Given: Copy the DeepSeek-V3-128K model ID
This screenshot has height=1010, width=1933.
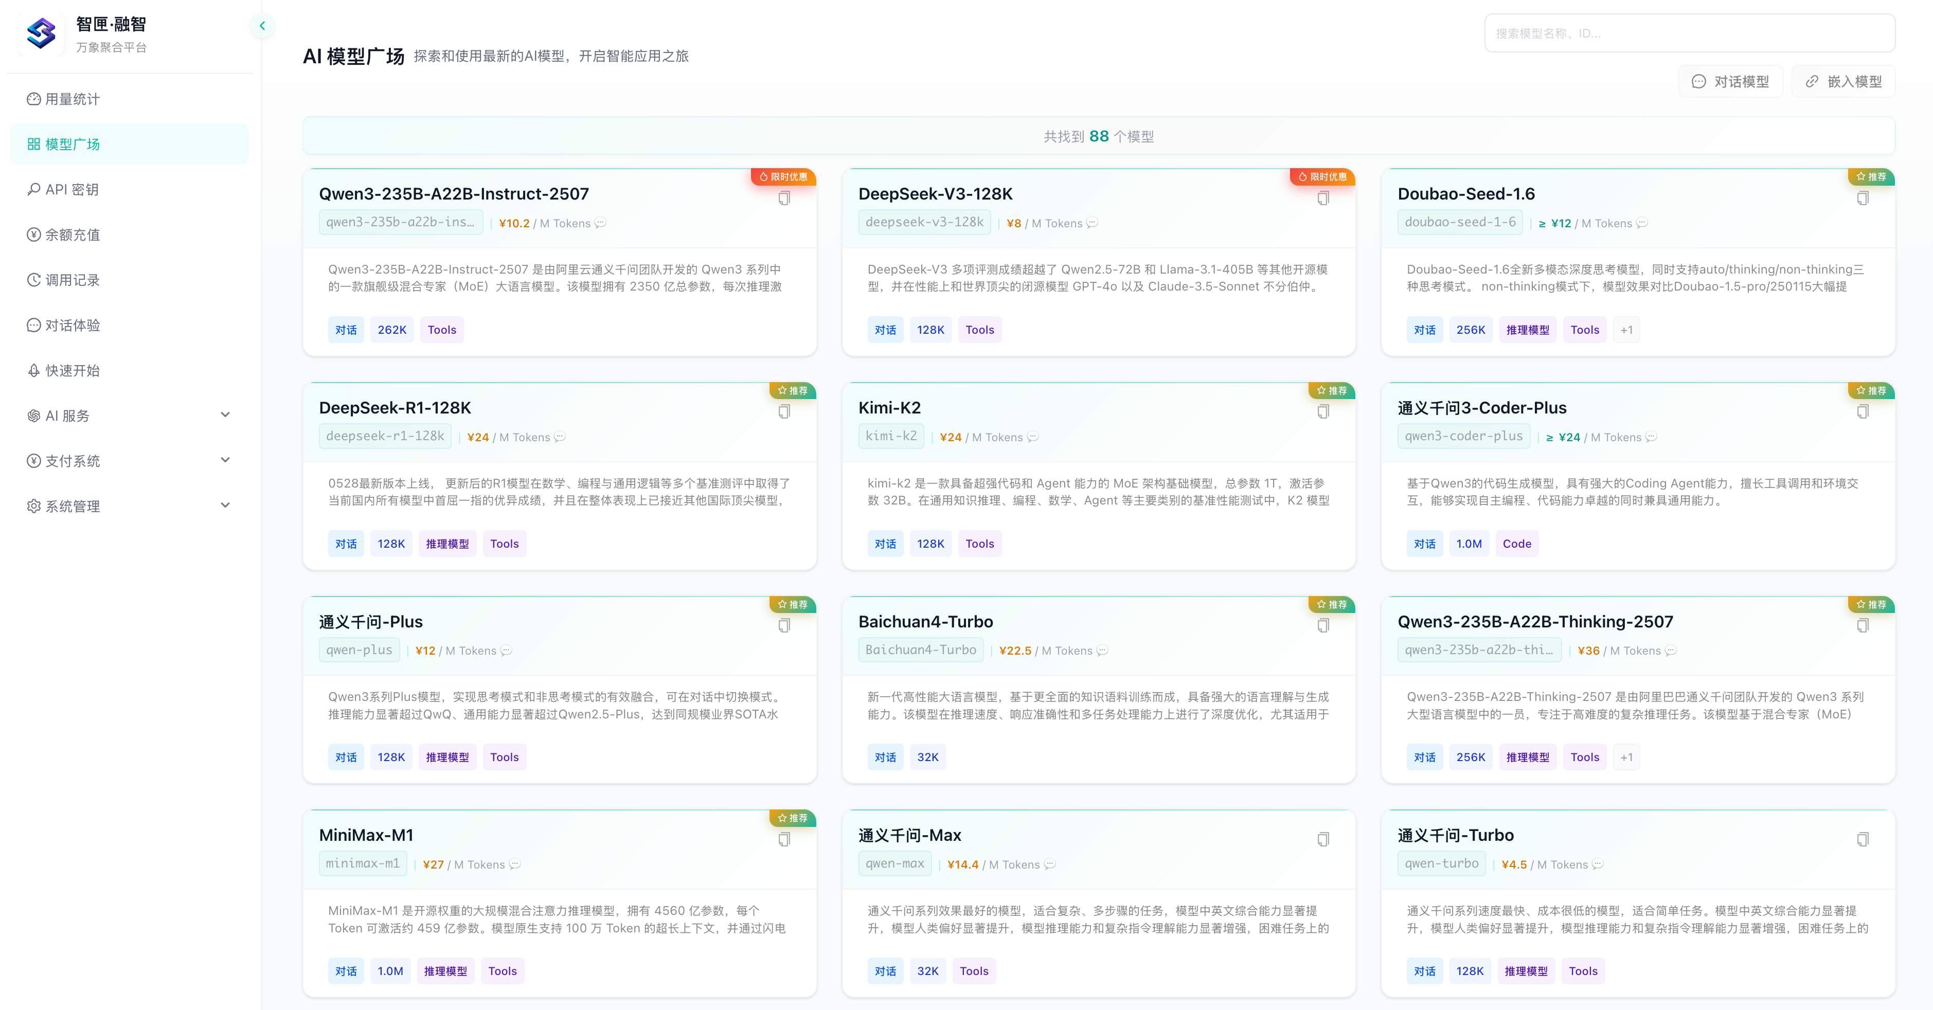Looking at the screenshot, I should (1323, 198).
